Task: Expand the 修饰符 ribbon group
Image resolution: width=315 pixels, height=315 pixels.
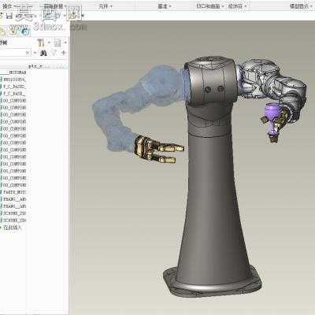Action: pyautogui.click(x=238, y=6)
